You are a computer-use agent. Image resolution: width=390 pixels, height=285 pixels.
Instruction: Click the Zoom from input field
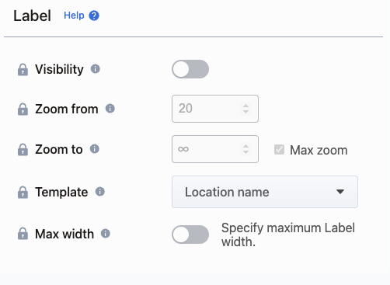[215, 109]
